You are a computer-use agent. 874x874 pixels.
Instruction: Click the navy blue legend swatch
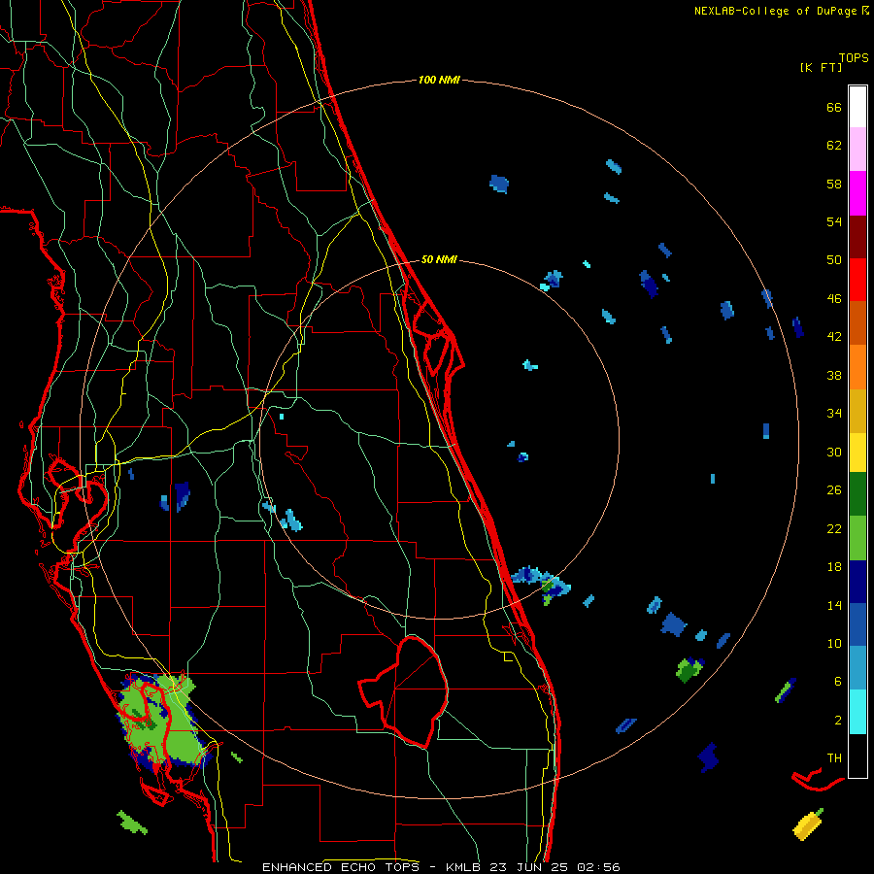click(x=857, y=582)
